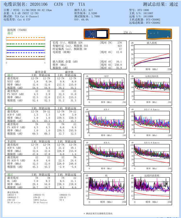Select the 276 ft cable length label

[x=128, y=33]
